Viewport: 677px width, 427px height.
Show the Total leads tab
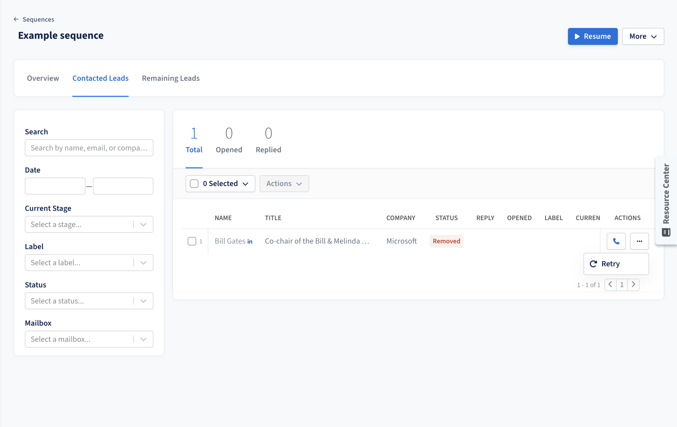point(194,140)
